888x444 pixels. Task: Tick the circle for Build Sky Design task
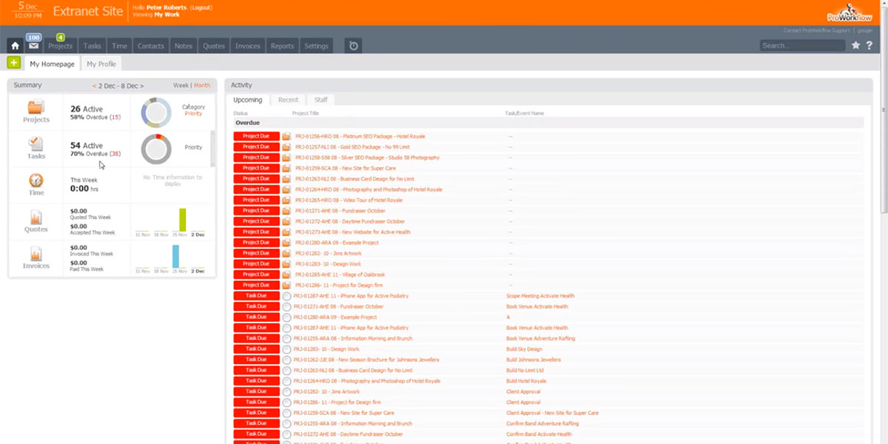tap(286, 349)
